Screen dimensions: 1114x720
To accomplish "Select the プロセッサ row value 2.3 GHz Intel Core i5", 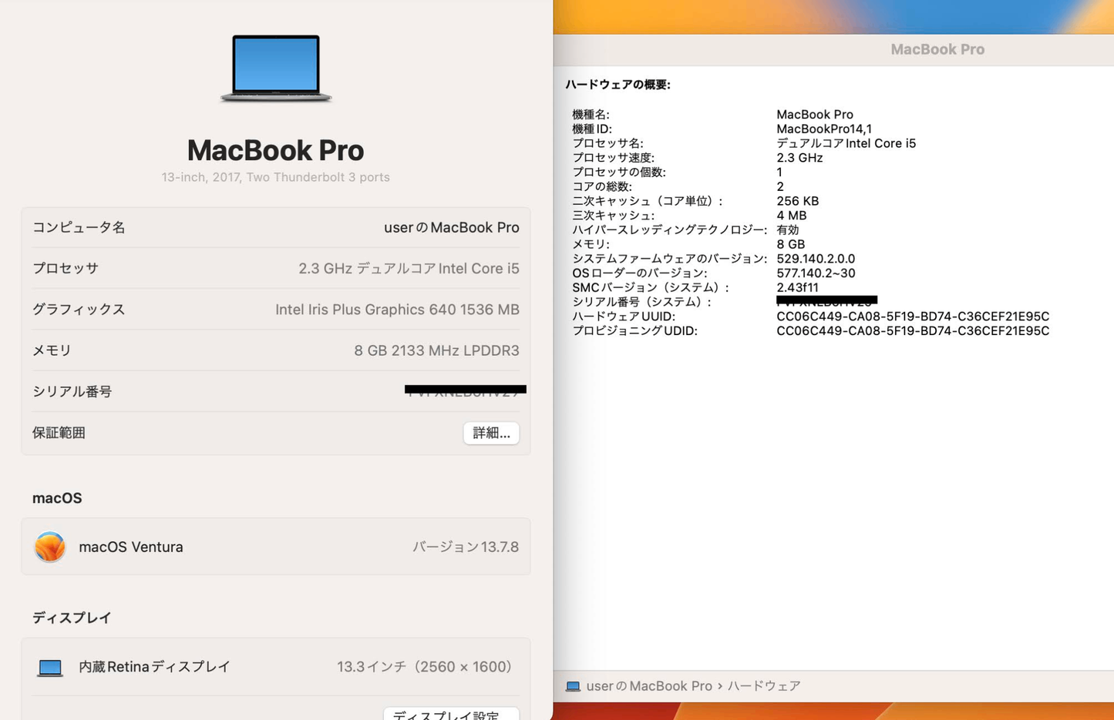I will coord(409,268).
